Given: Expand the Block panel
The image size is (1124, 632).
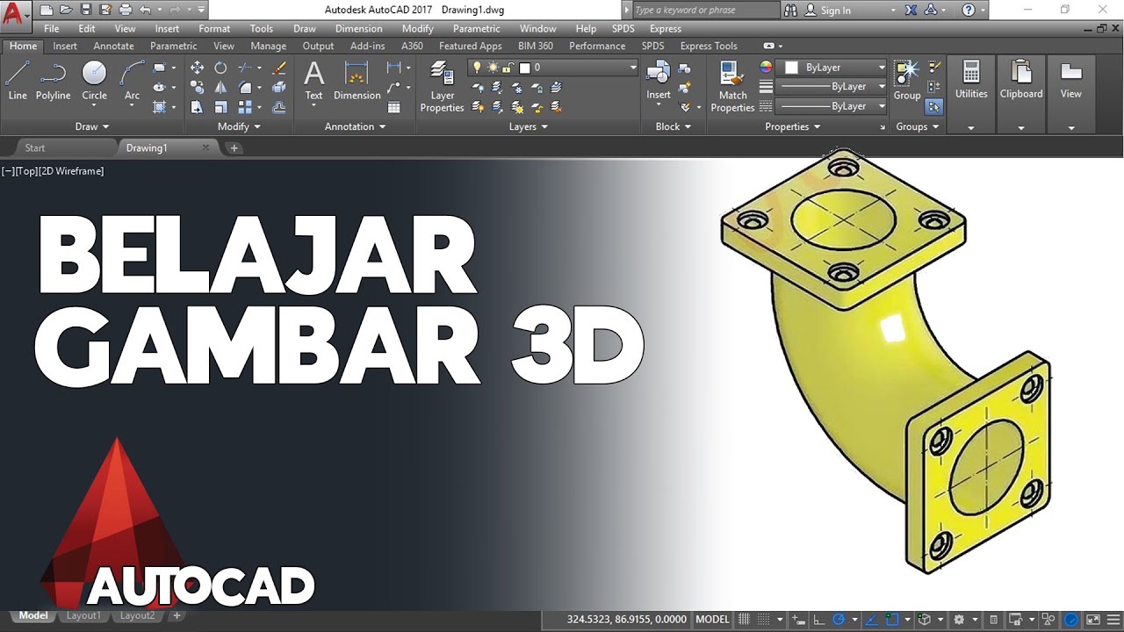Looking at the screenshot, I should (x=673, y=126).
